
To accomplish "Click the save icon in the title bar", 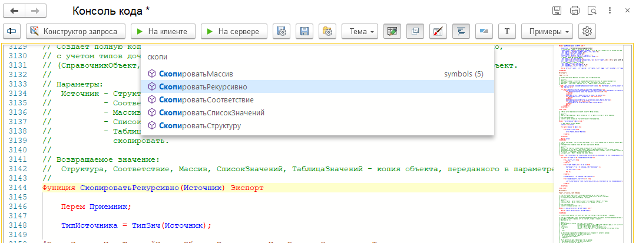I will pyautogui.click(x=557, y=11).
